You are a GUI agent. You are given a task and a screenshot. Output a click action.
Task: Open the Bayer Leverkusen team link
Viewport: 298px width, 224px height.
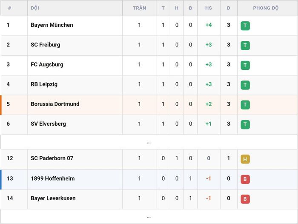coord(53,198)
